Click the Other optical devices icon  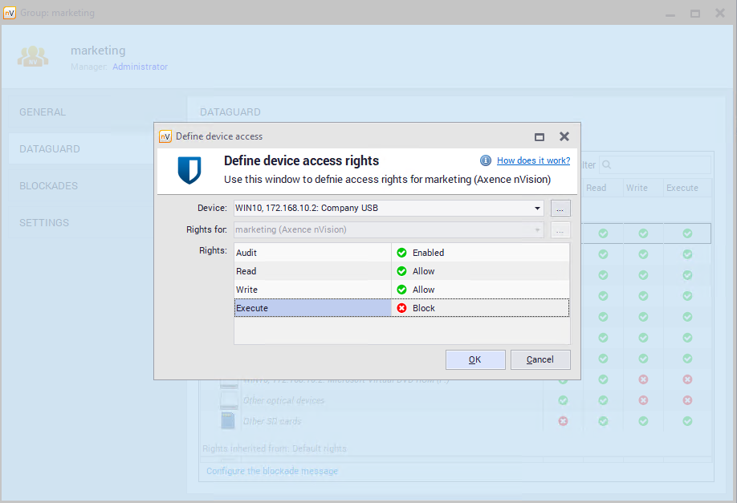[228, 400]
